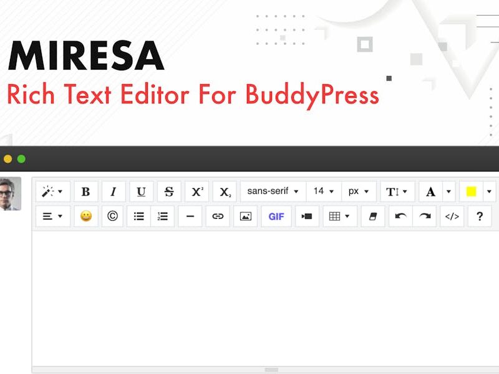The image size is (499, 374).
Task: Open the line height dropdown
Action: pos(397,191)
